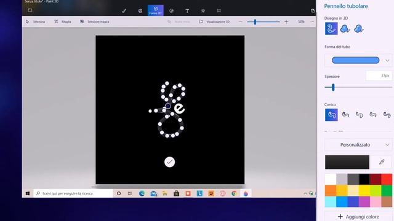Open the Windows Start menu
This screenshot has height=221, width=394.
click(x=28, y=193)
